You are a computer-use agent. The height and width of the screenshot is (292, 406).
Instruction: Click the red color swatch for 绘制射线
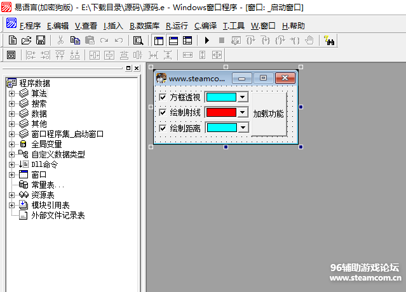pyautogui.click(x=221, y=112)
